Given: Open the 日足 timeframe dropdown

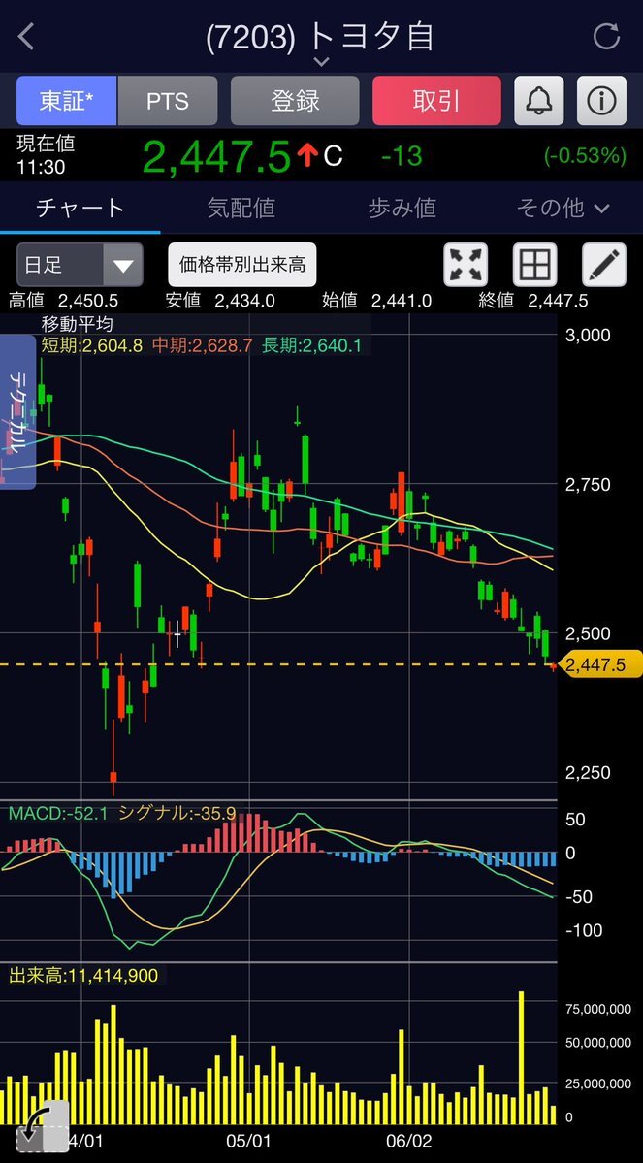Looking at the screenshot, I should (80, 265).
